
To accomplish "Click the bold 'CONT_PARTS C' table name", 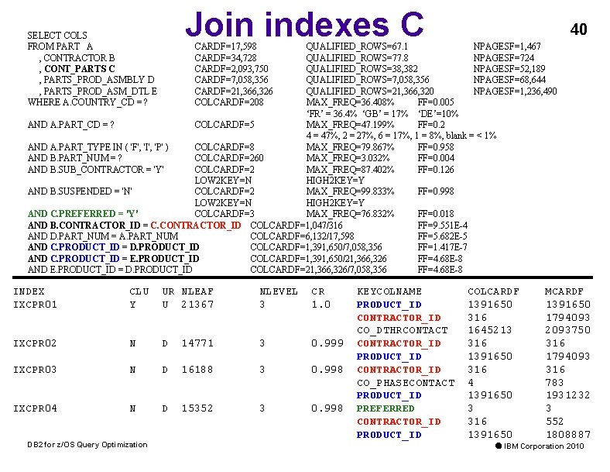I will (80, 68).
